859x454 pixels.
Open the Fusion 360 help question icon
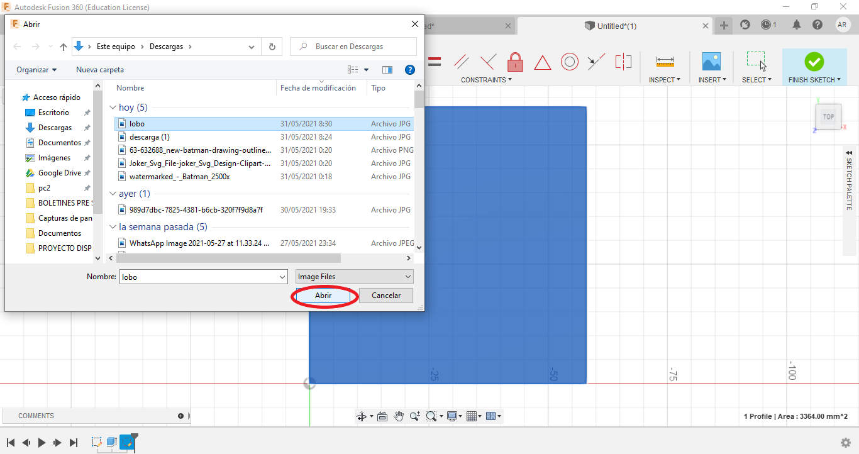(x=817, y=25)
